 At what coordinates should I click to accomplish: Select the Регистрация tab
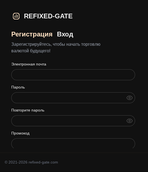[x=32, y=34]
